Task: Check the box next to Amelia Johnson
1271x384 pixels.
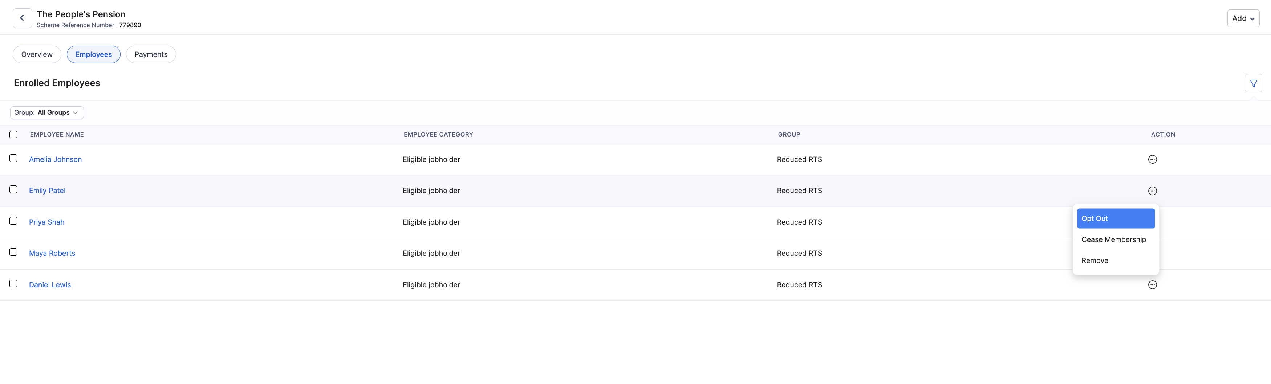Action: coord(13,159)
